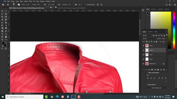Screen dimensions: 177x99
Task: Select the Quick Selection tool
Action: (6, 14)
